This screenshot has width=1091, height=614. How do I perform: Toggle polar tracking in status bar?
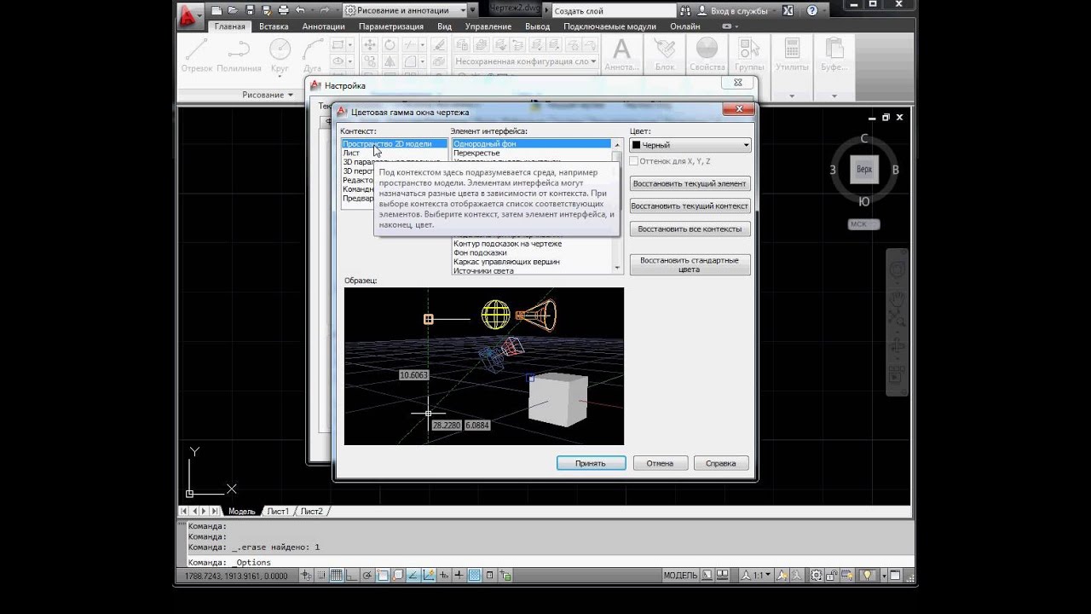367,576
